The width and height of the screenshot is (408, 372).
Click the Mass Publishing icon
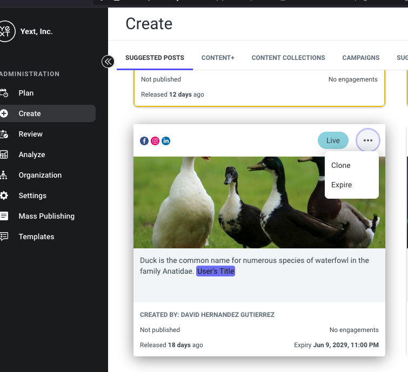(x=4, y=216)
